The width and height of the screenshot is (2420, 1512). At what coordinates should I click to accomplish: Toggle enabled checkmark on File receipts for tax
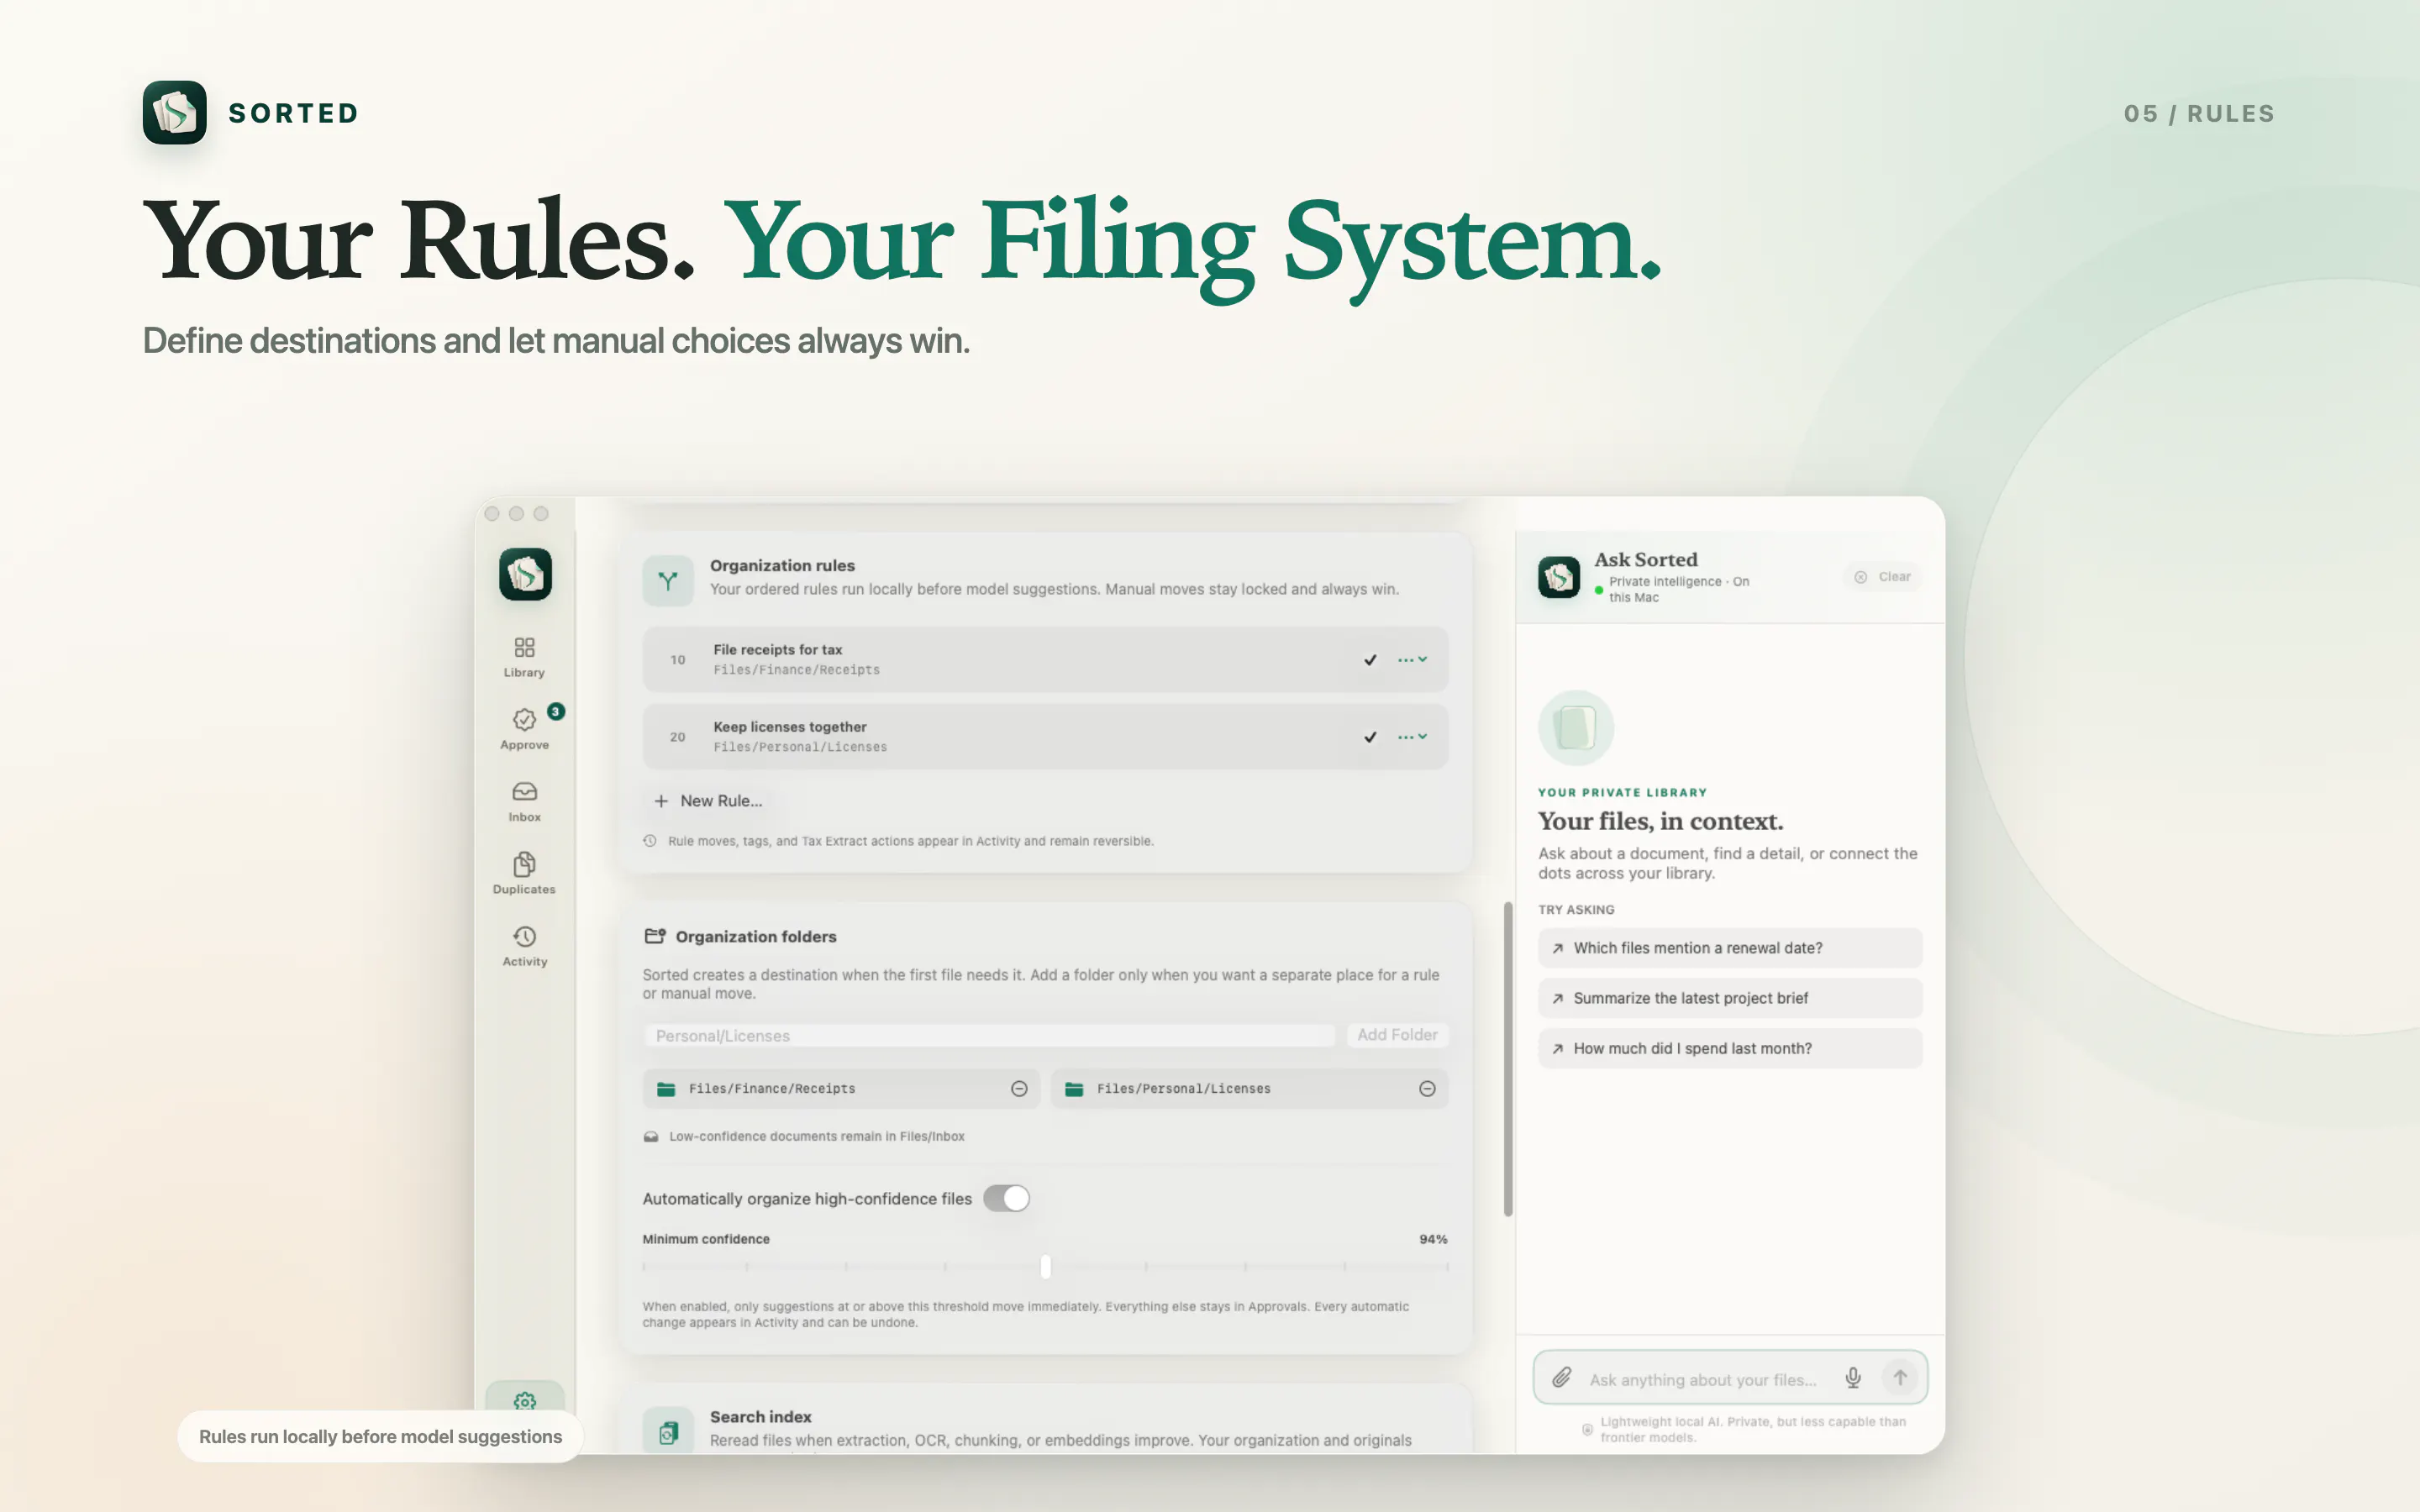1370,660
